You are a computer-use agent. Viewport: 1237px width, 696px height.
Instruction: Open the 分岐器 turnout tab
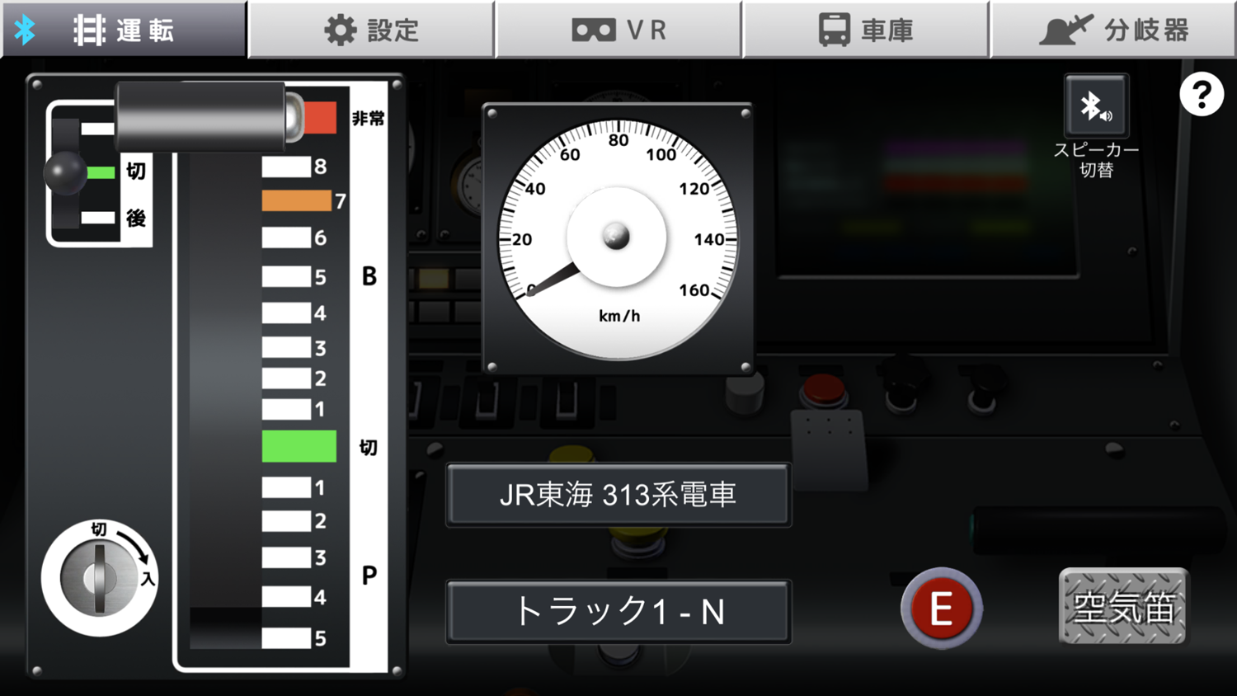coord(1113,30)
